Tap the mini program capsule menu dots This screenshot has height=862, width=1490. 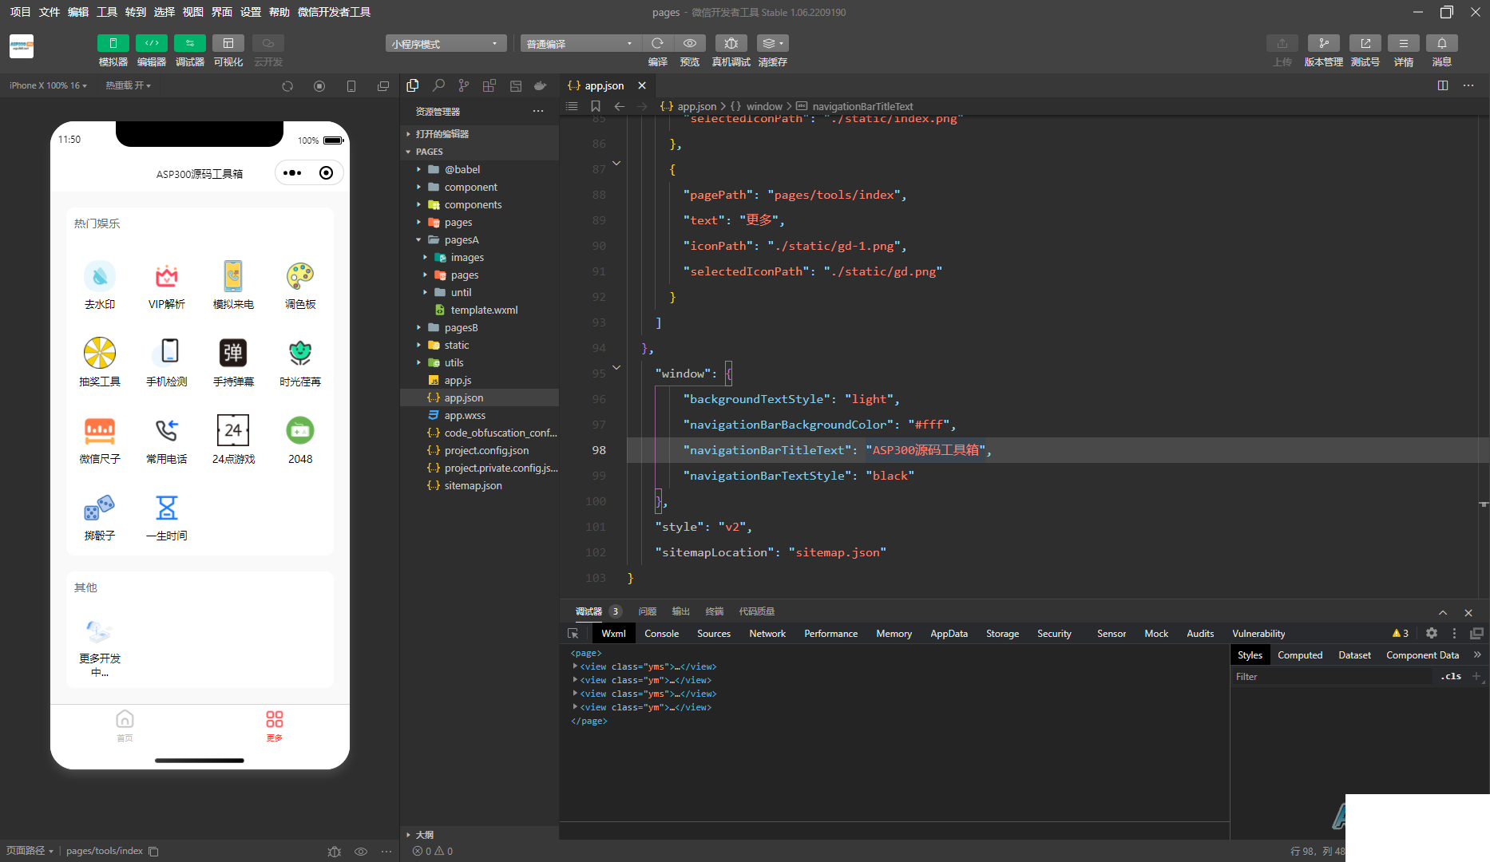292,172
